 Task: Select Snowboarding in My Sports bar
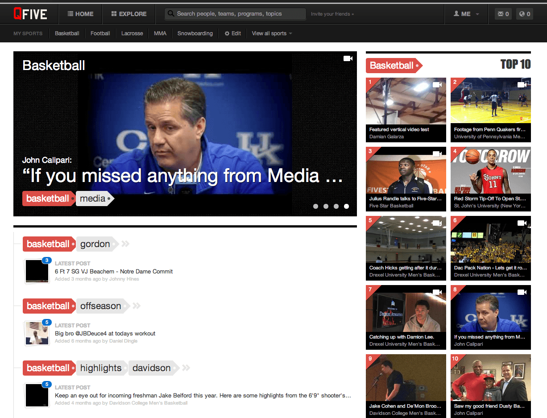[195, 33]
